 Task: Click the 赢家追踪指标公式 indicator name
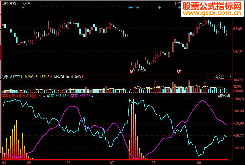15,96
